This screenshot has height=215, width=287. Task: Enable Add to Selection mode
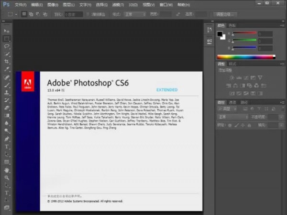click(31, 14)
